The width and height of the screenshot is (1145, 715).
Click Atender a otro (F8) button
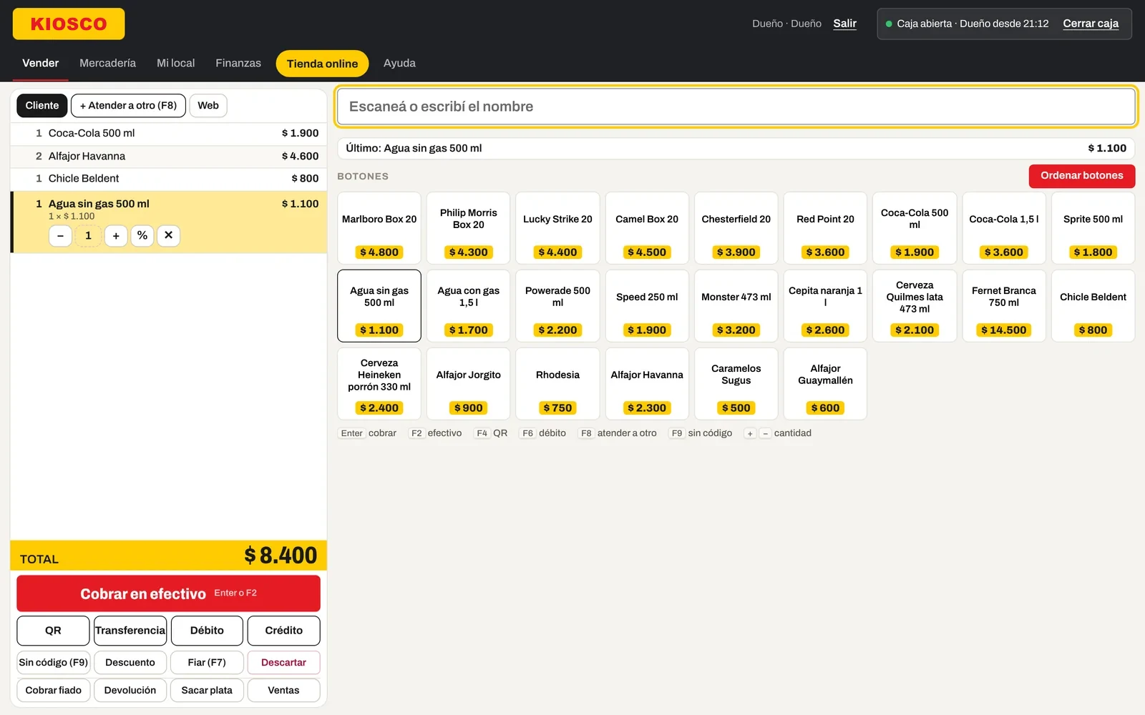[x=128, y=106]
